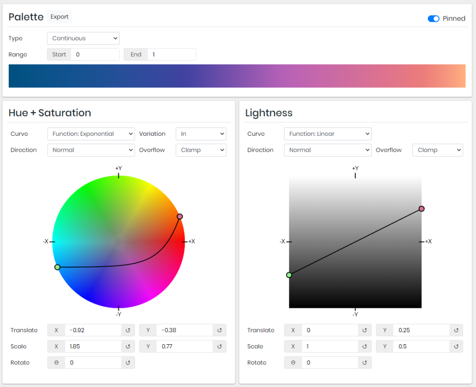Viewport: 476px width, 387px height.
Task: Reset Hue Translate X value icon
Action: coord(128,330)
